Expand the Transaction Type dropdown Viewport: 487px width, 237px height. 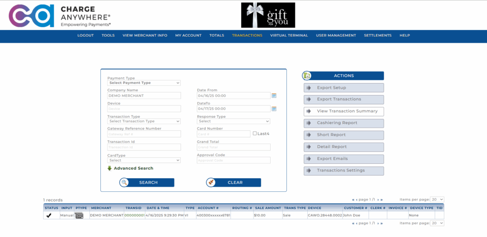[x=144, y=121]
